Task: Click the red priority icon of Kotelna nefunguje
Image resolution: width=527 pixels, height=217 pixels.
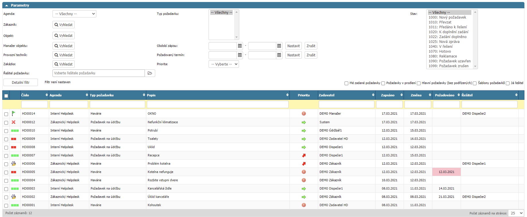Action: (304, 172)
